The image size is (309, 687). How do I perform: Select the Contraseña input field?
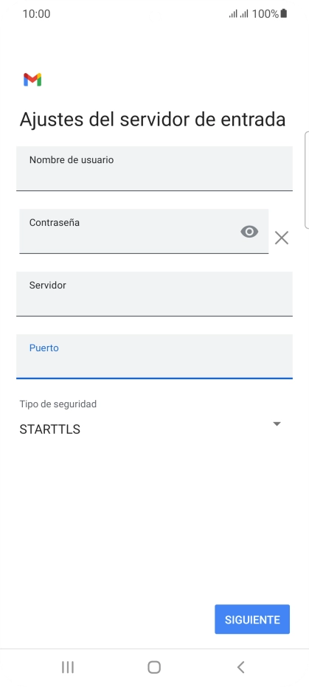pyautogui.click(x=144, y=231)
